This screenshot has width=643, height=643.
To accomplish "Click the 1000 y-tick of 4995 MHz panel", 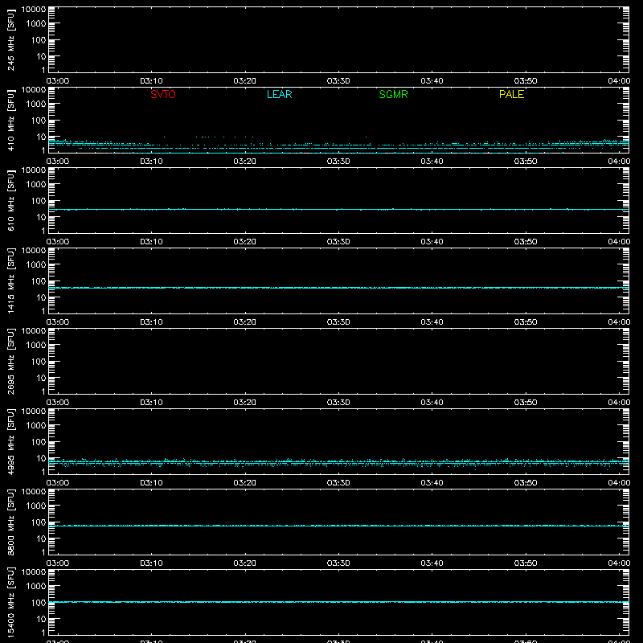I will click(36, 426).
